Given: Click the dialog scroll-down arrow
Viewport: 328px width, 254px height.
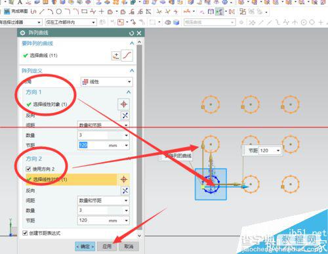Looking at the screenshot, I should point(139,236).
